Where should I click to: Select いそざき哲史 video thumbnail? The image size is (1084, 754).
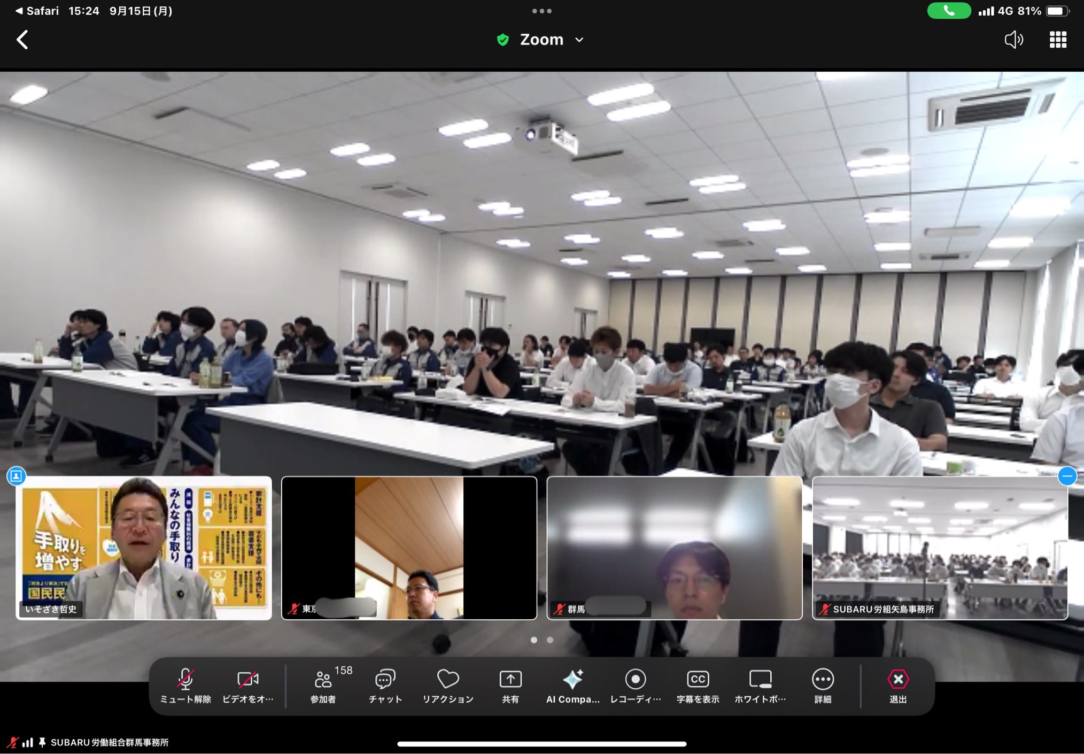pos(144,548)
